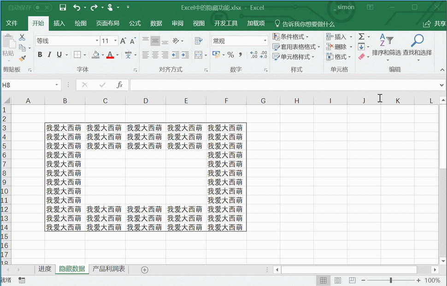Switch to Page Layout view in status bar
Image resolution: width=447 pixels, height=286 pixels.
click(x=338, y=280)
